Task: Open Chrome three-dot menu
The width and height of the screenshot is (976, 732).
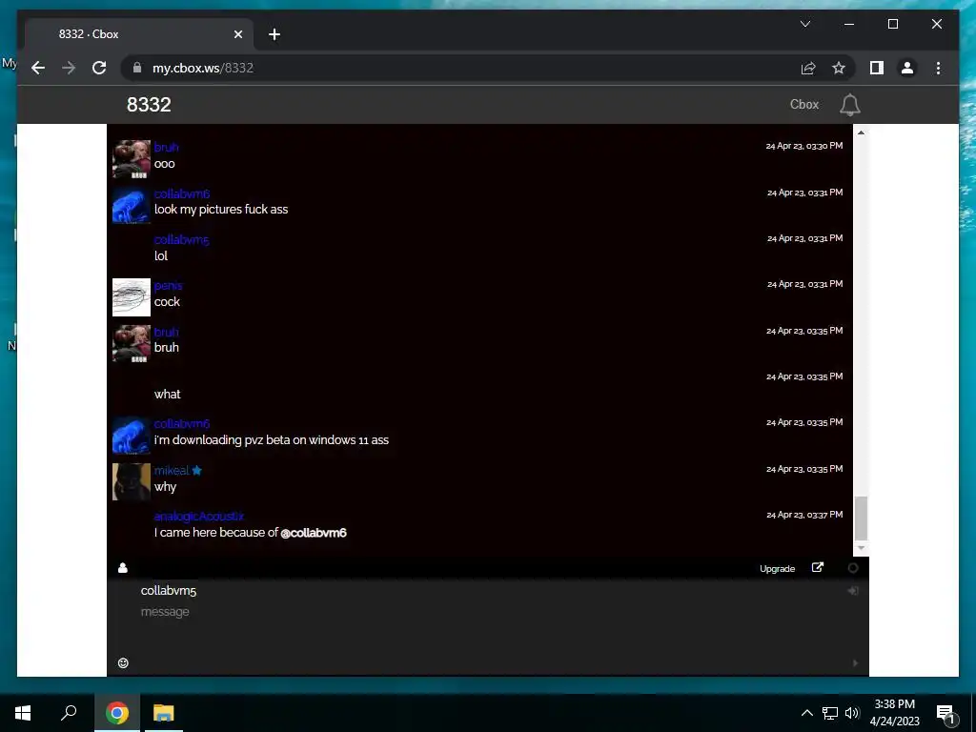Action: [x=938, y=68]
